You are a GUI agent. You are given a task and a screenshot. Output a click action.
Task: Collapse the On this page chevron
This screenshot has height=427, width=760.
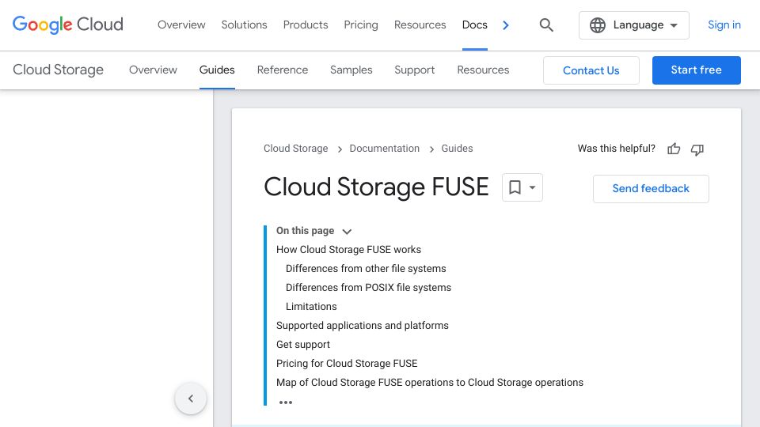click(347, 232)
